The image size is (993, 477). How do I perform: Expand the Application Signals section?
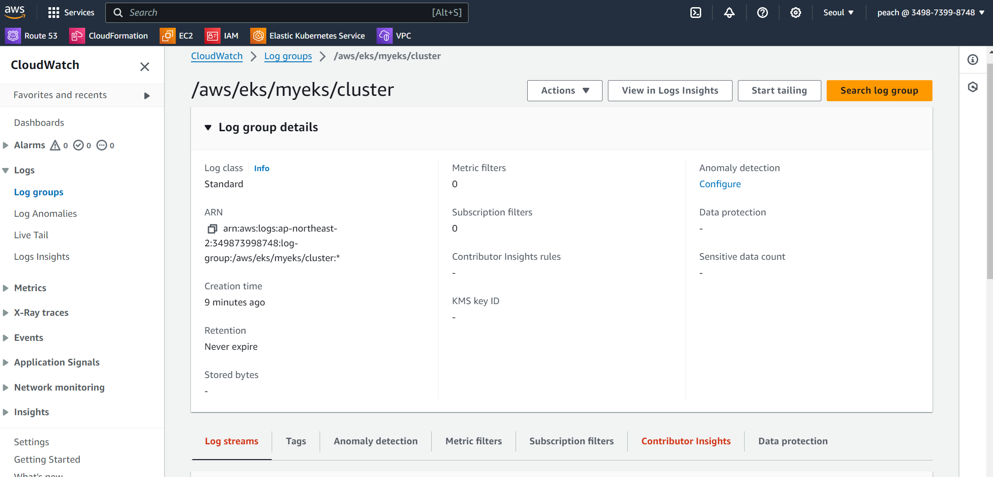point(5,362)
